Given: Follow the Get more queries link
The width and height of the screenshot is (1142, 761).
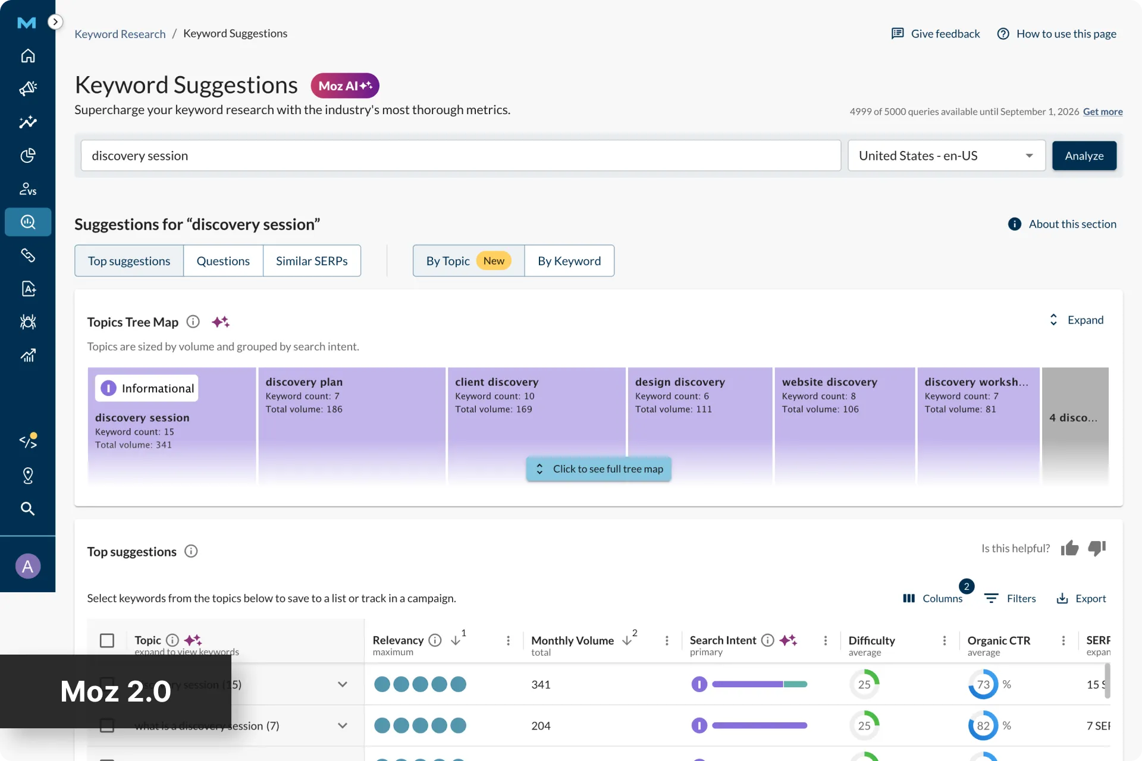Looking at the screenshot, I should pyautogui.click(x=1103, y=112).
